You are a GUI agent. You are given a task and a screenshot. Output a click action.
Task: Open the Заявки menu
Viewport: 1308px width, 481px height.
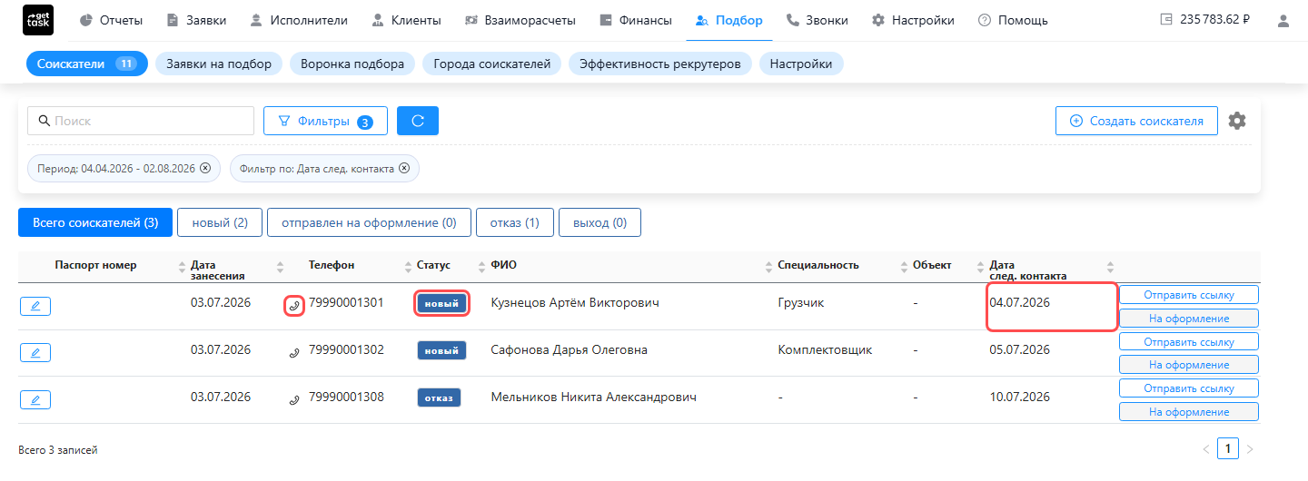196,20
